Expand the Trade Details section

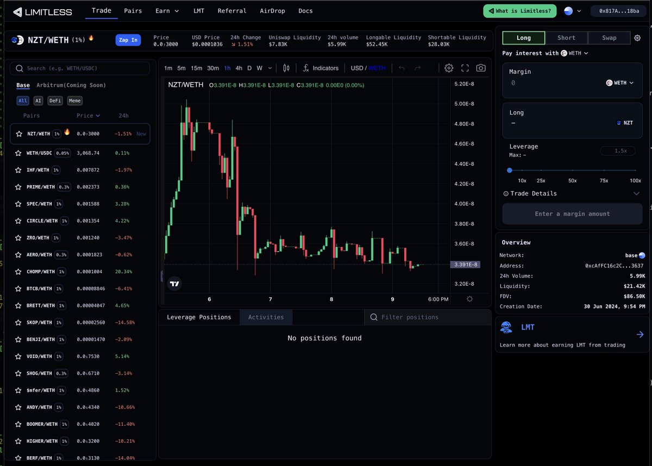[x=572, y=193]
